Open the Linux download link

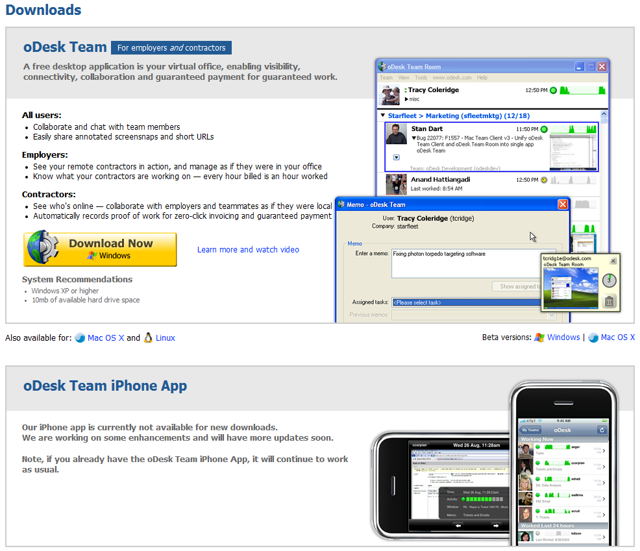click(x=166, y=338)
